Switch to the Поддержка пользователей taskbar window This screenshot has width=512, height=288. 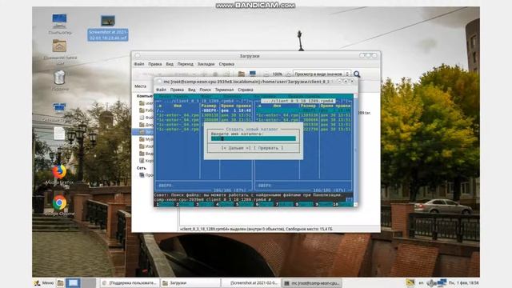tap(130, 282)
